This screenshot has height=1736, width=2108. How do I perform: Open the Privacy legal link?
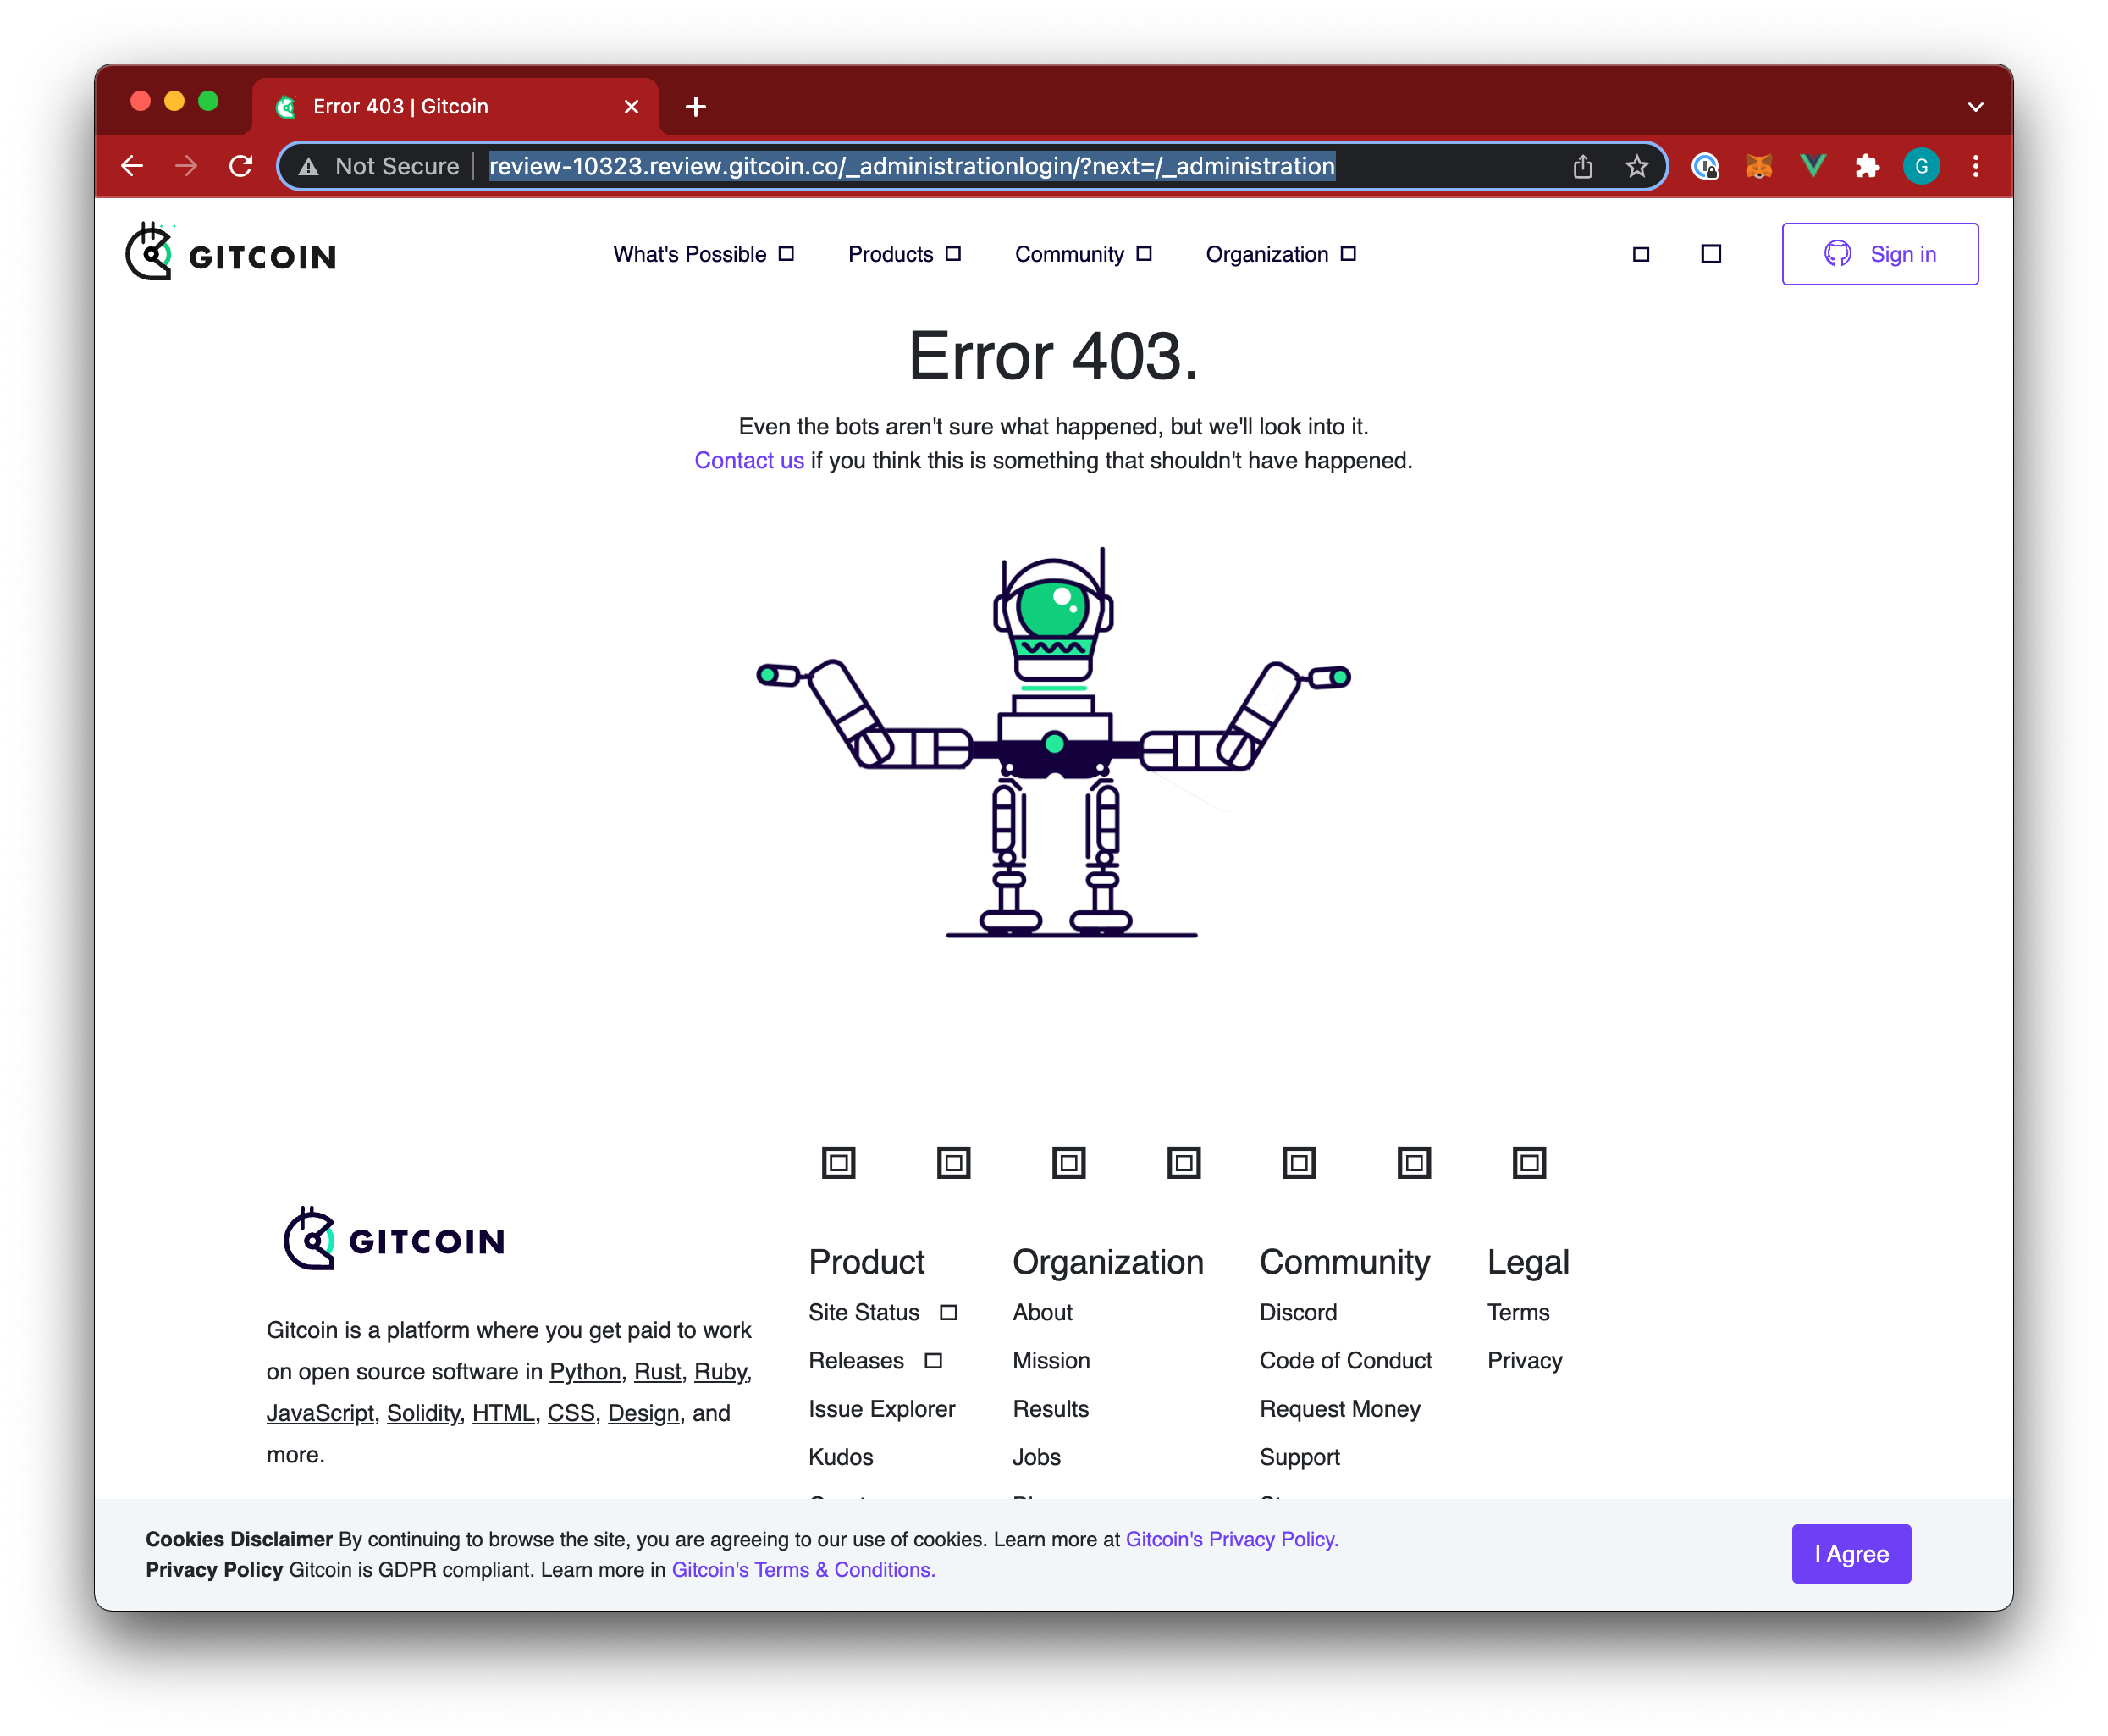[1524, 1360]
